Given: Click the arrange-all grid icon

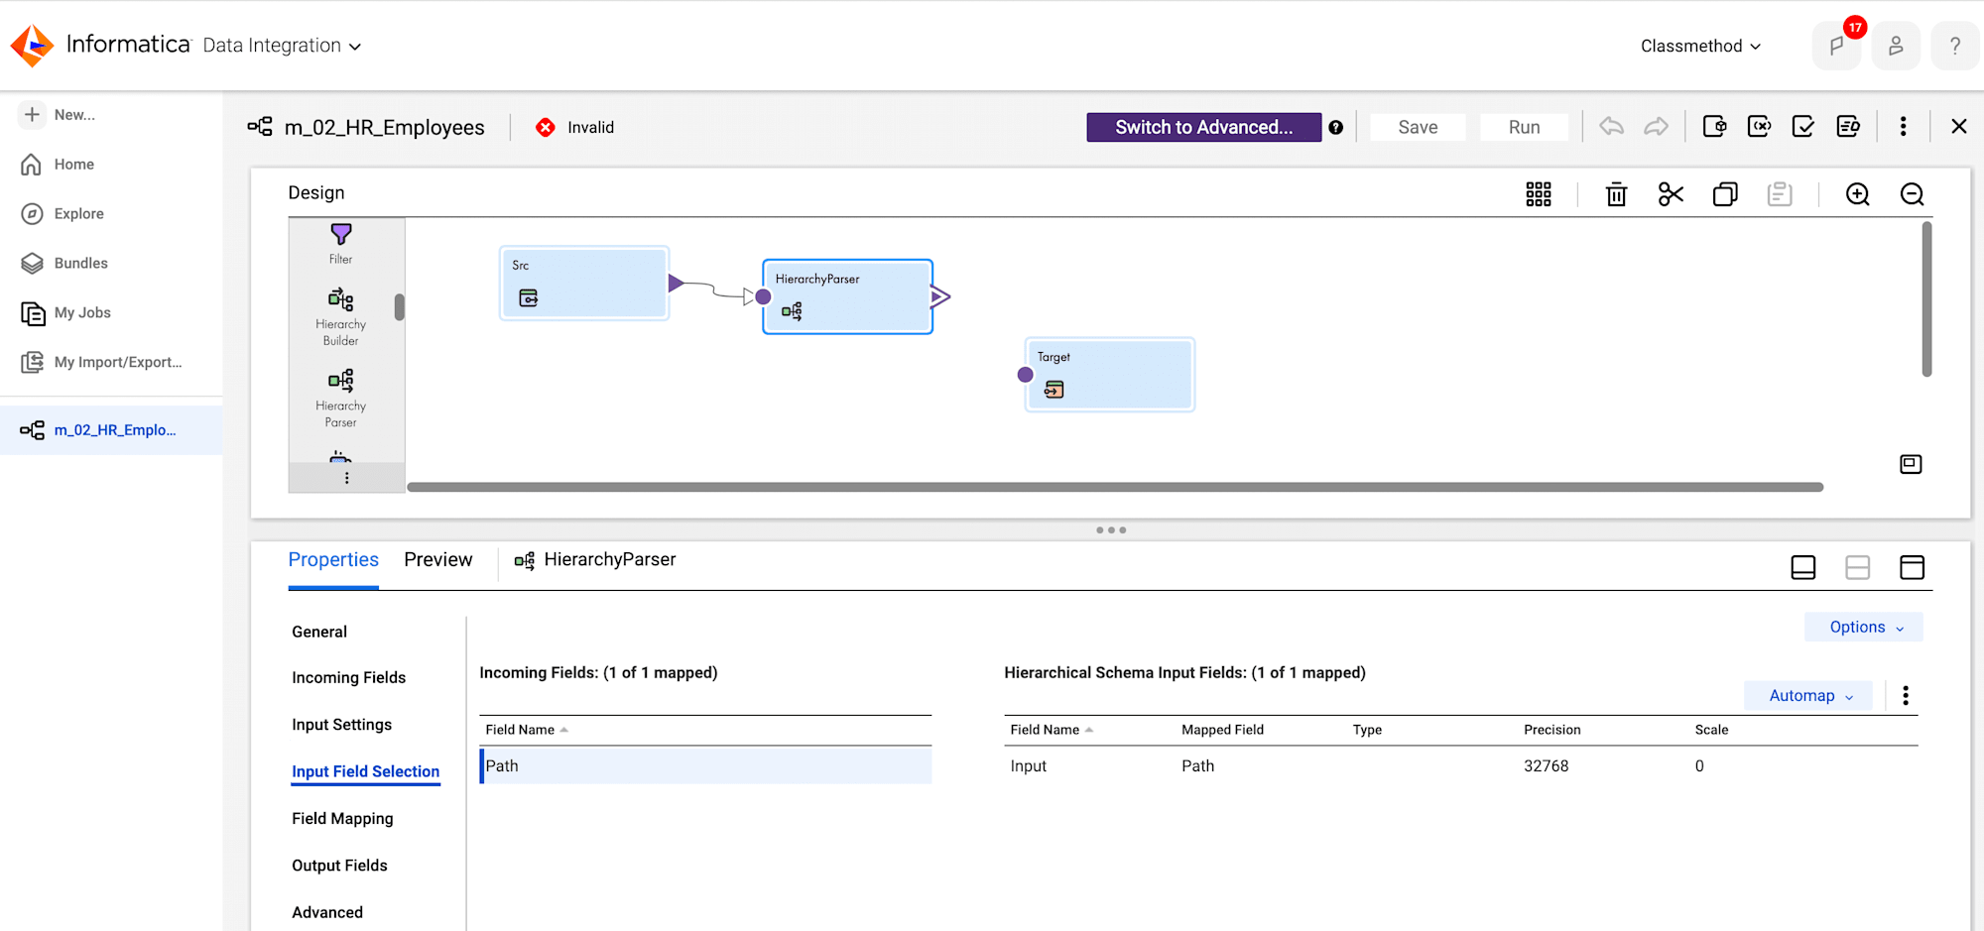Looking at the screenshot, I should (1539, 194).
